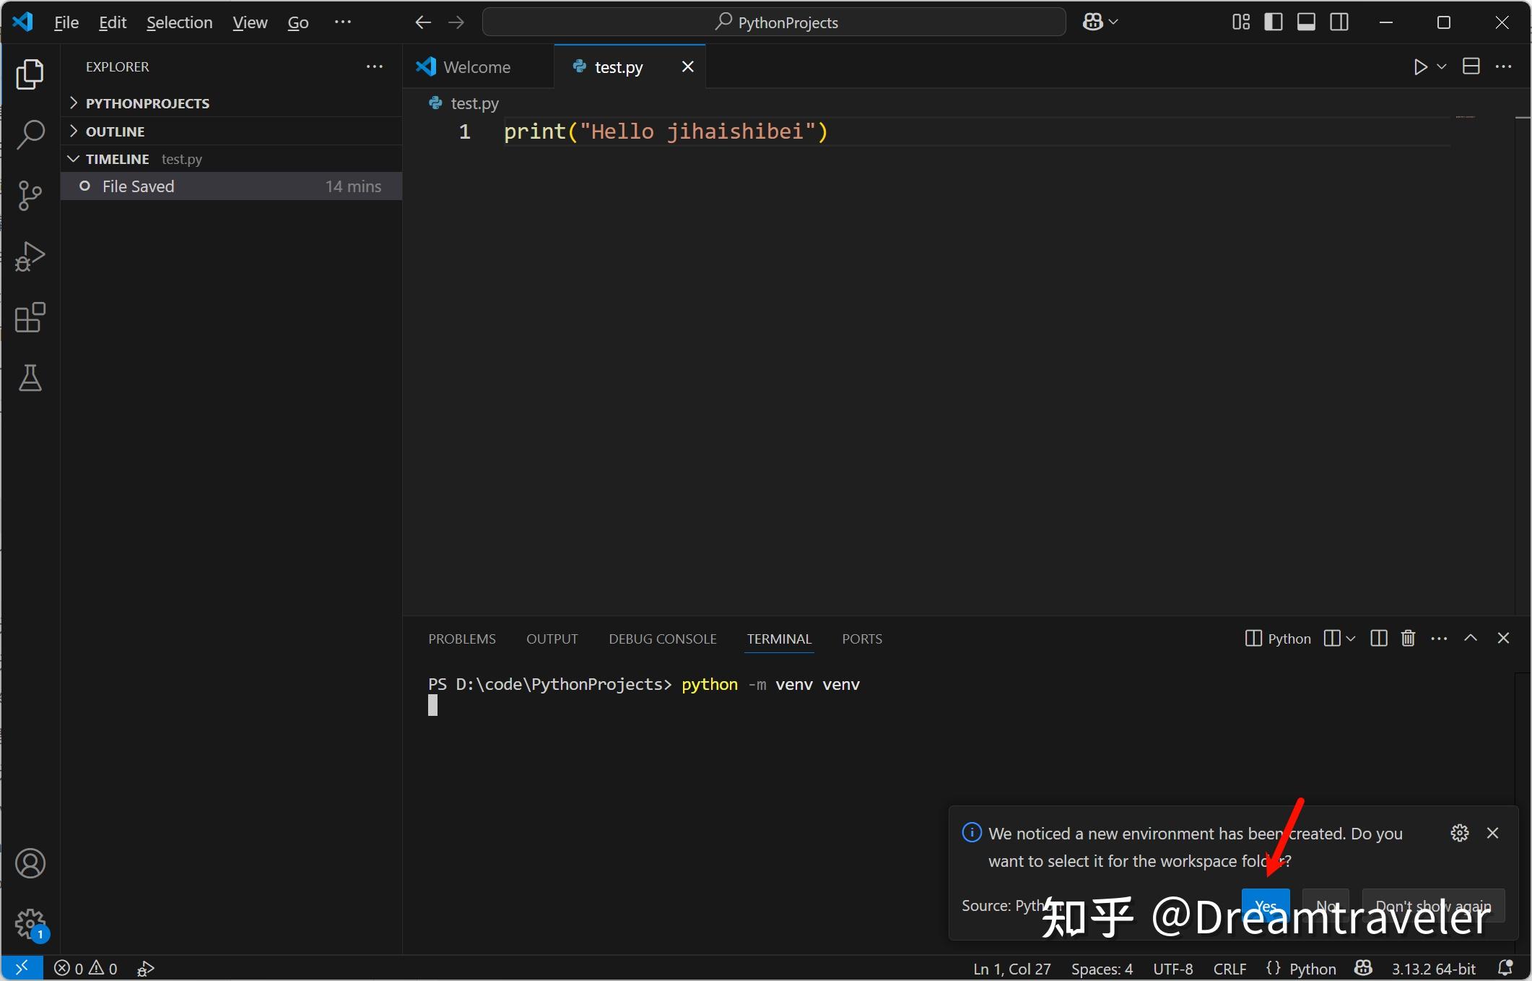
Task: Open the Search view
Action: [x=30, y=134]
